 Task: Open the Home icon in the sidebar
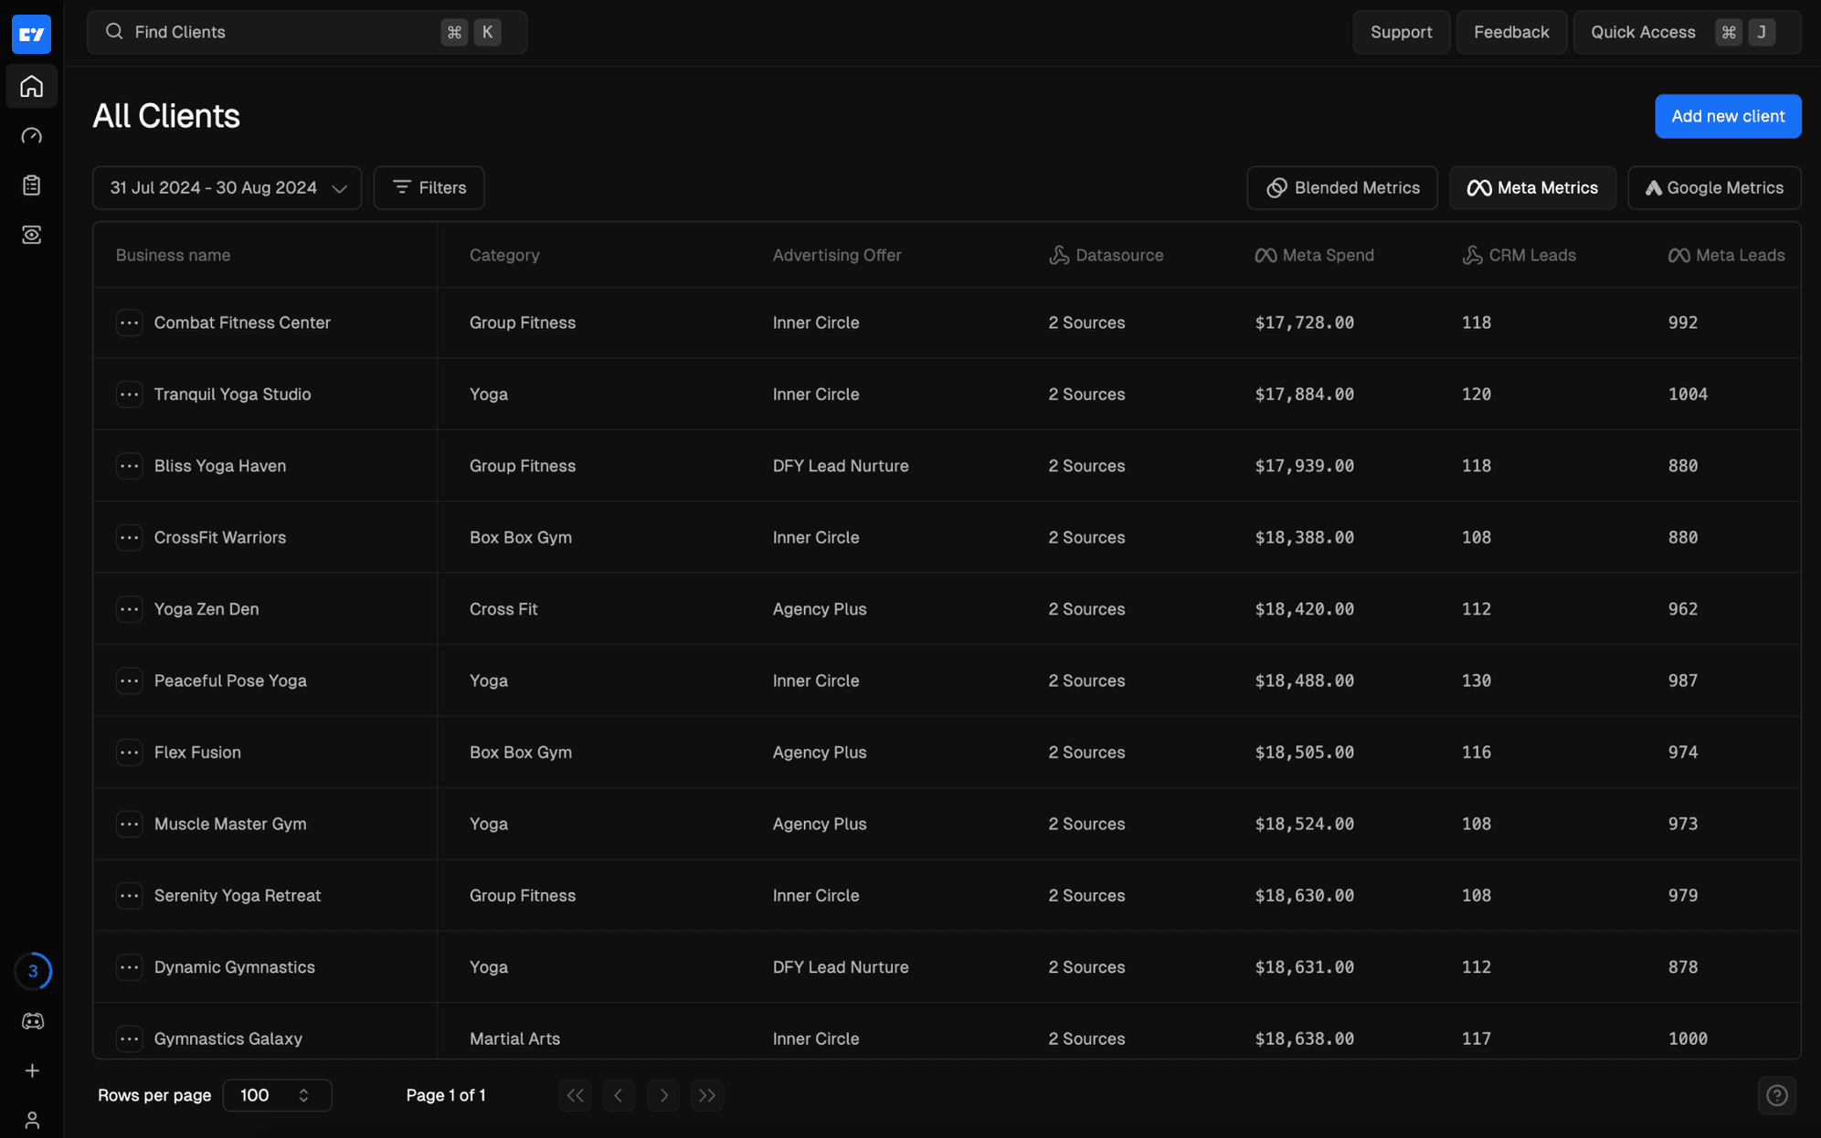point(32,87)
